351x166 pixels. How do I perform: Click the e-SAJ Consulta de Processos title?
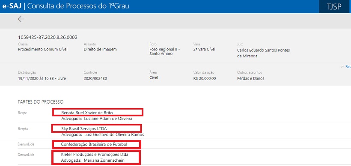pyautogui.click(x=65, y=6)
